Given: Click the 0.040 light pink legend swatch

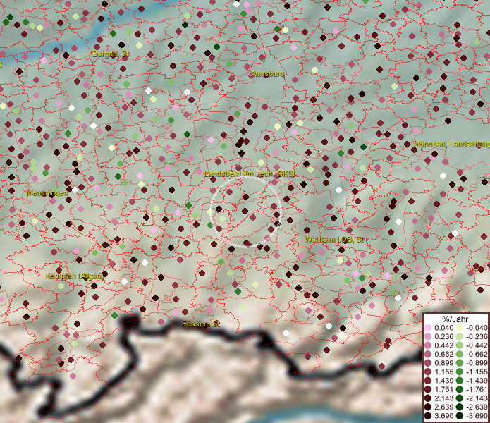Looking at the screenshot, I should tap(428, 329).
